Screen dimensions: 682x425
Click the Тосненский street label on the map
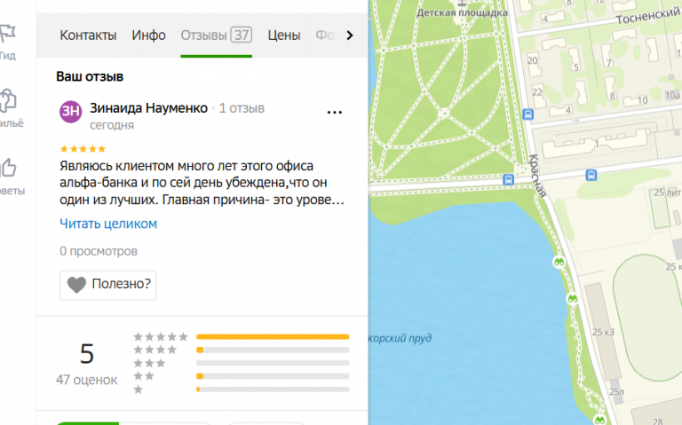point(647,16)
